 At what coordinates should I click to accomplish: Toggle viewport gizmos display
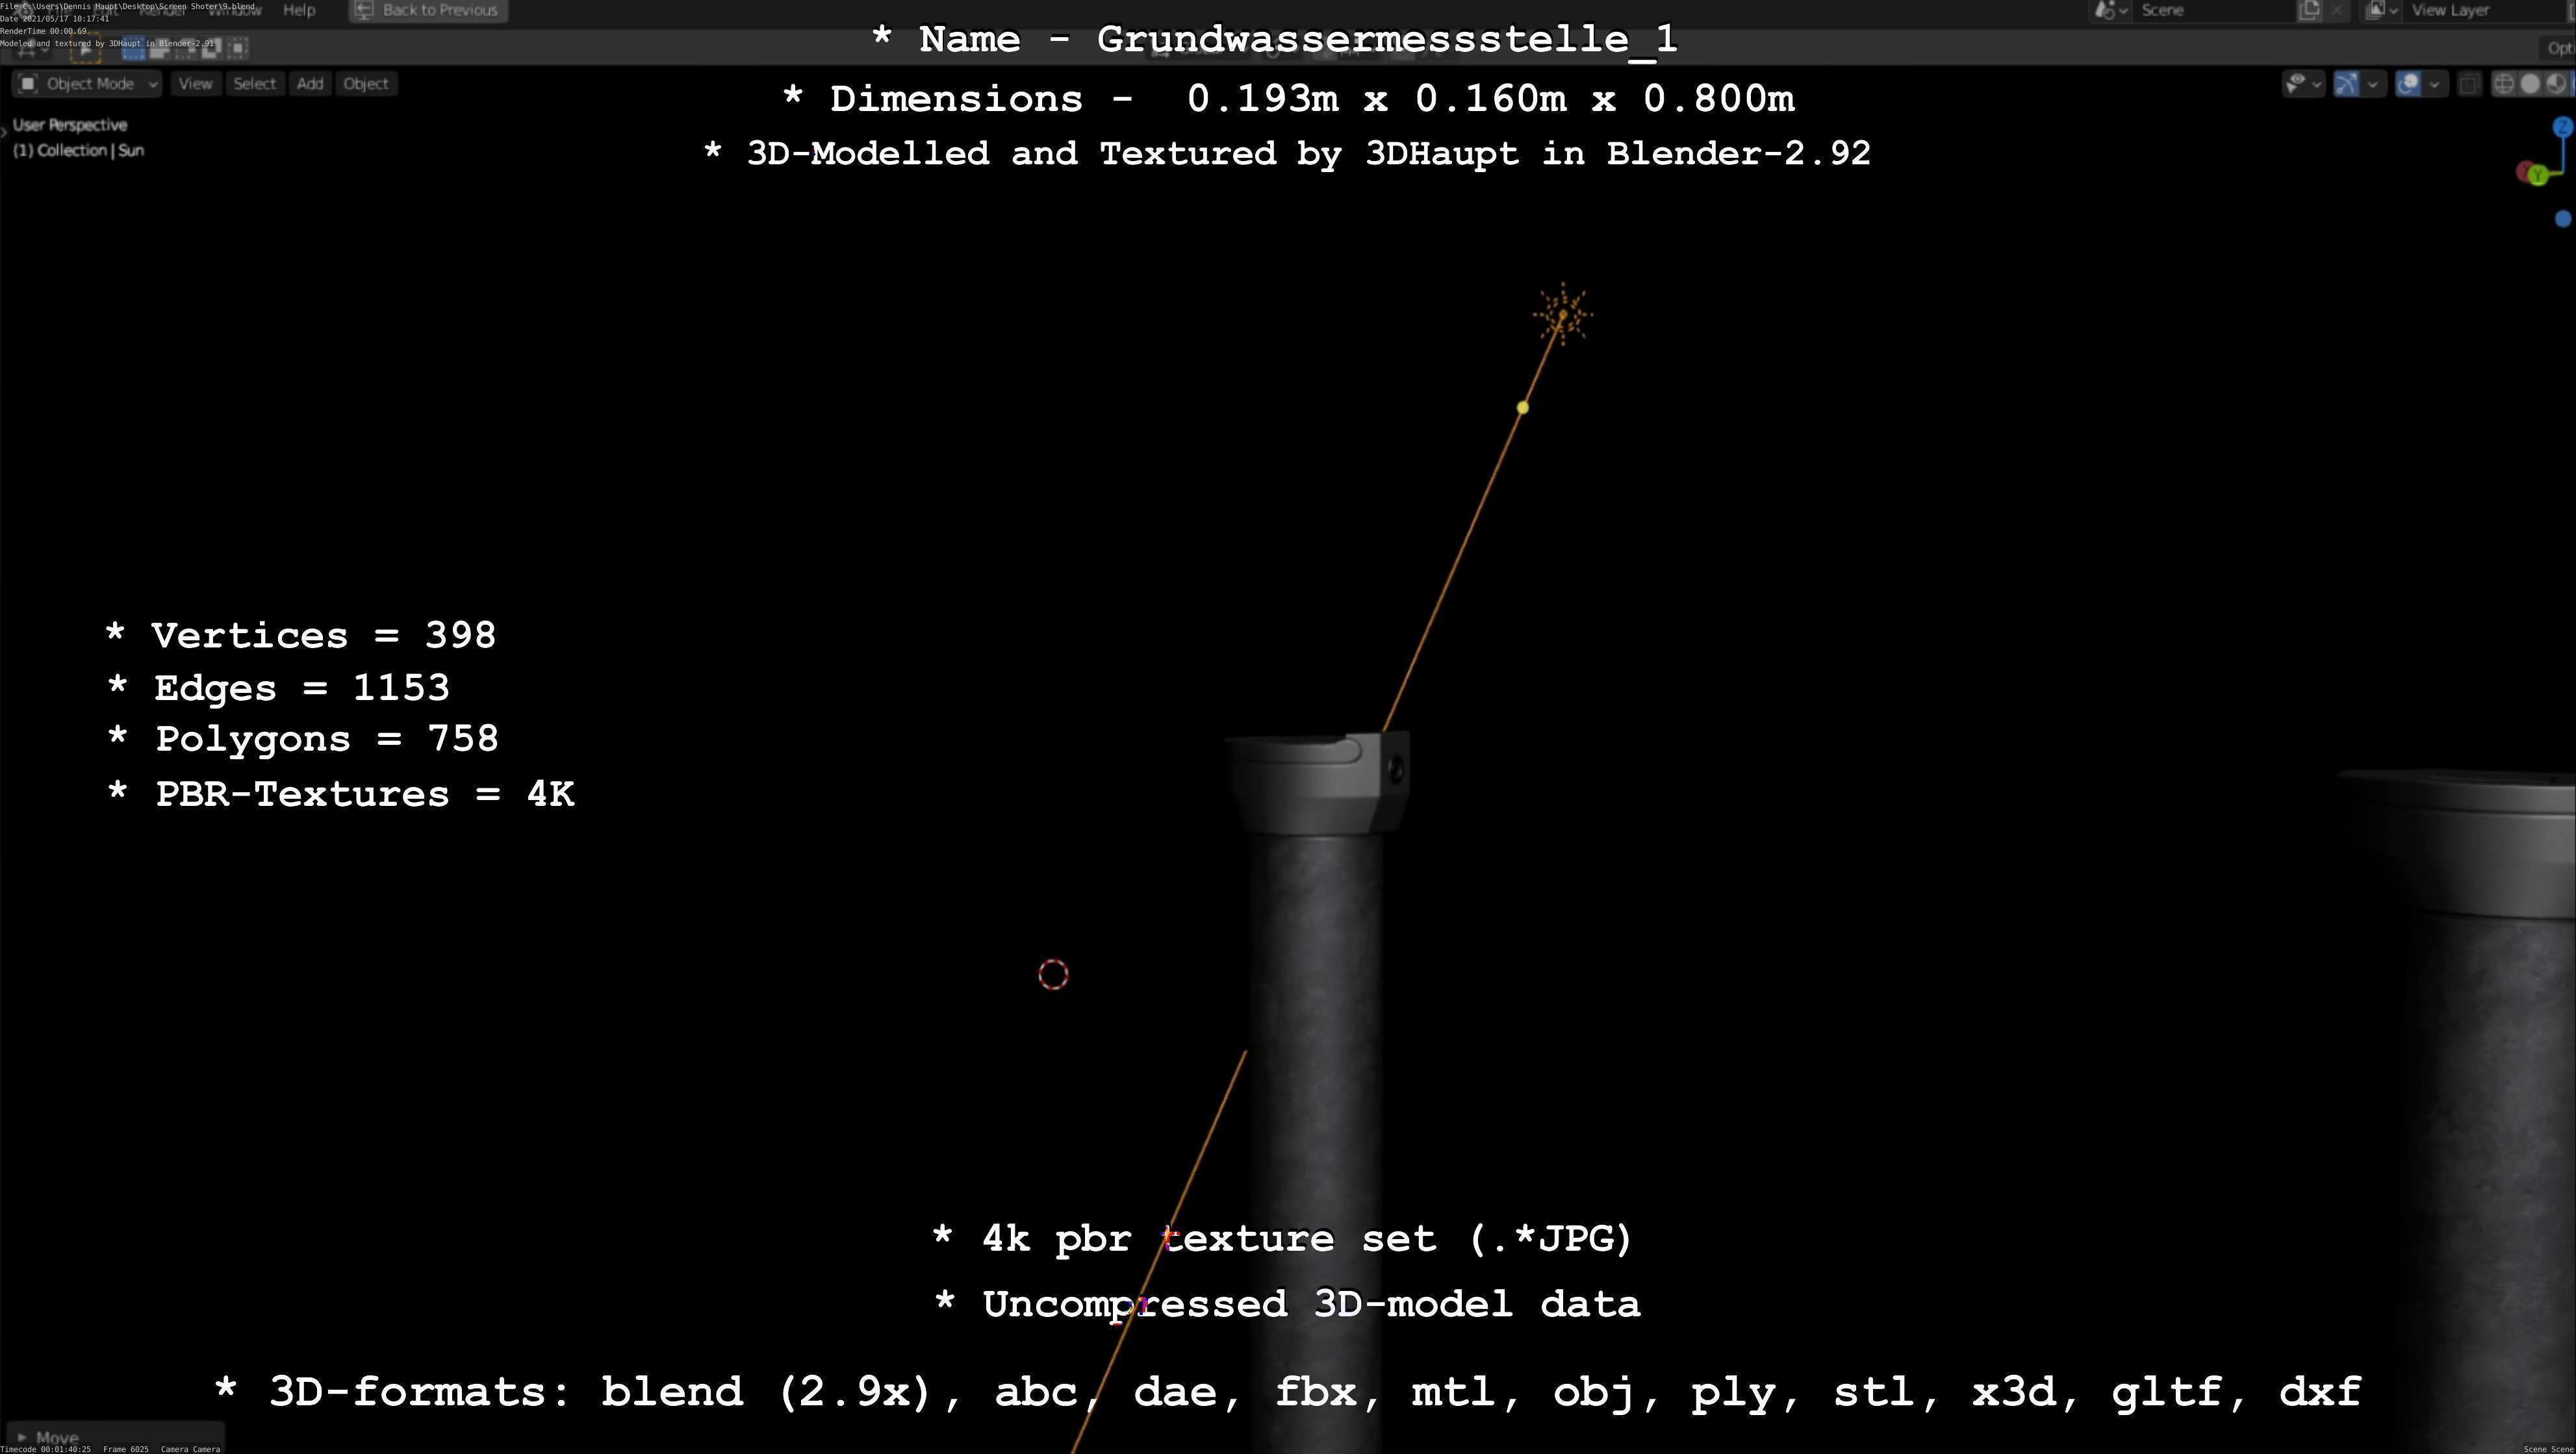(2346, 84)
